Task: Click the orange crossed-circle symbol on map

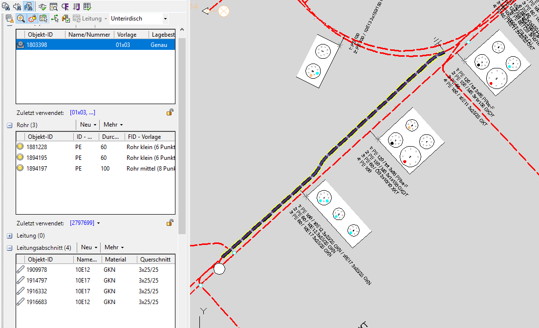Action: click(224, 11)
